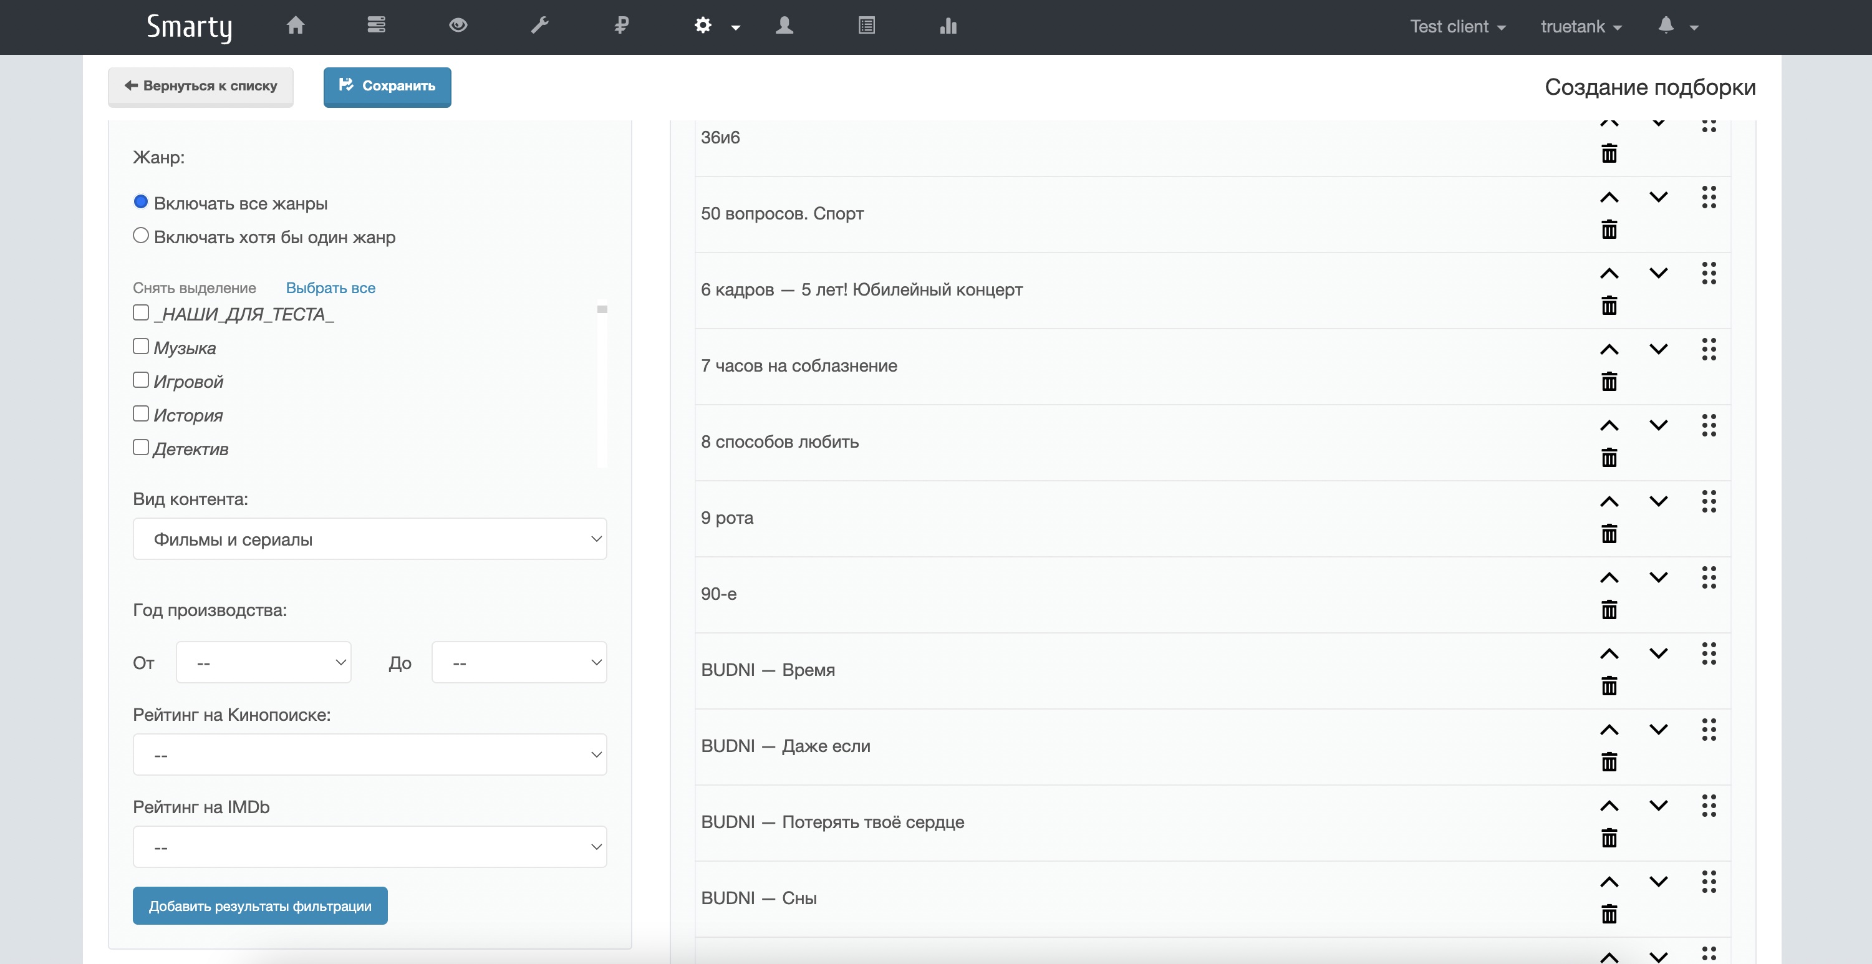This screenshot has height=964, width=1872.
Task: Delete the 36и6 item
Action: [1609, 154]
